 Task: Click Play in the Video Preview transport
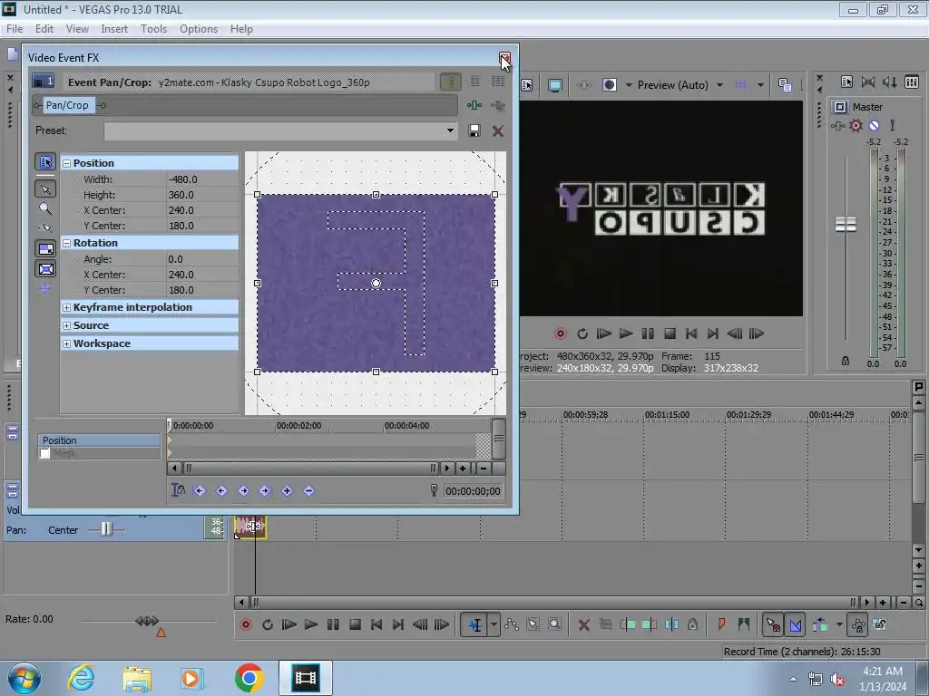(x=626, y=333)
